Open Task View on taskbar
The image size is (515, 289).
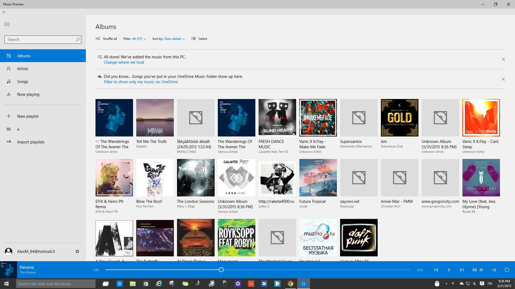(x=106, y=284)
